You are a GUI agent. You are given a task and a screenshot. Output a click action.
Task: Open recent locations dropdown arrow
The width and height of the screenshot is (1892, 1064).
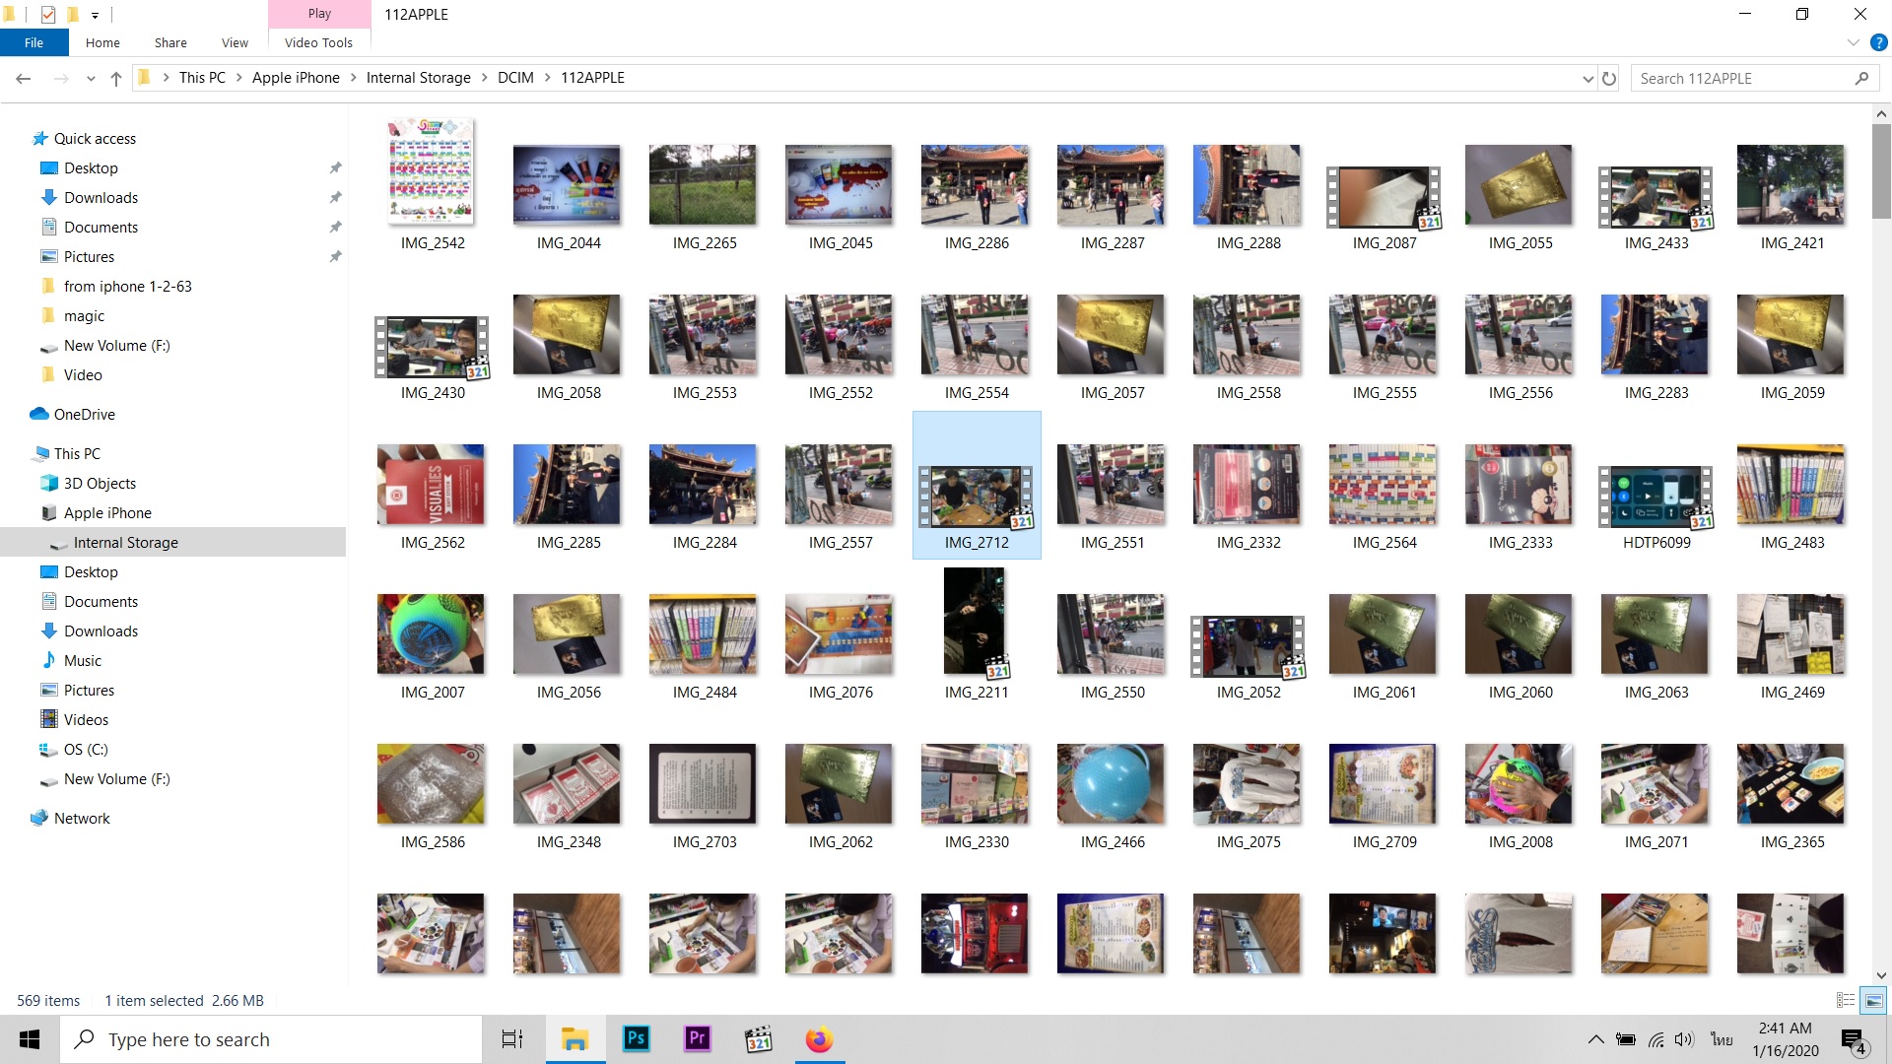point(91,78)
